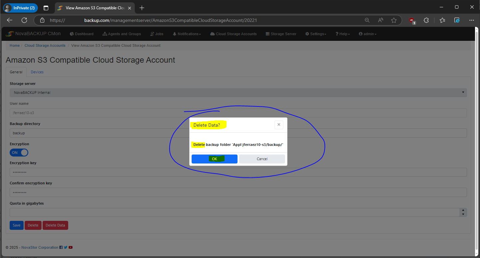Image resolution: width=480 pixels, height=258 pixels.
Task: Open the Dashboard navigation item
Action: point(82,34)
